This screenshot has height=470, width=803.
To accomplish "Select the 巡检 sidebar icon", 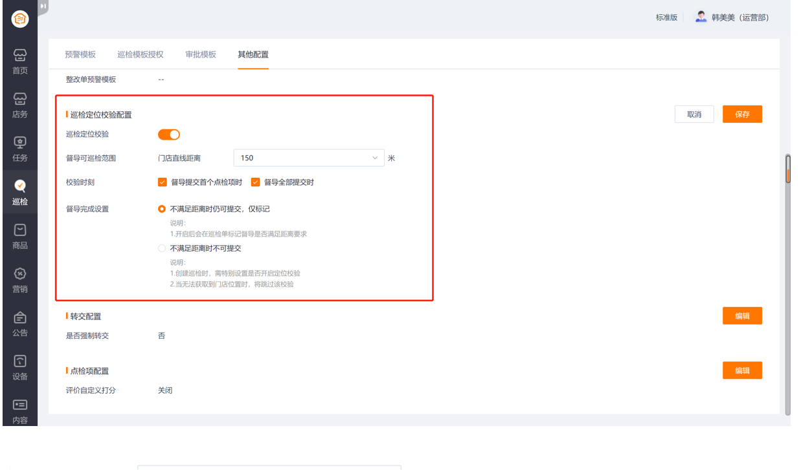I will (20, 192).
